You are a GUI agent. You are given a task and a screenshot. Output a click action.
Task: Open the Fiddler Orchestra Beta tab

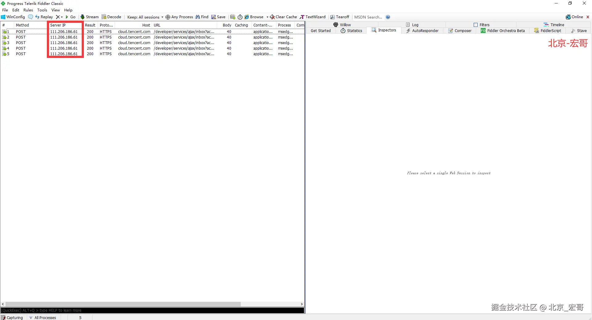503,31
